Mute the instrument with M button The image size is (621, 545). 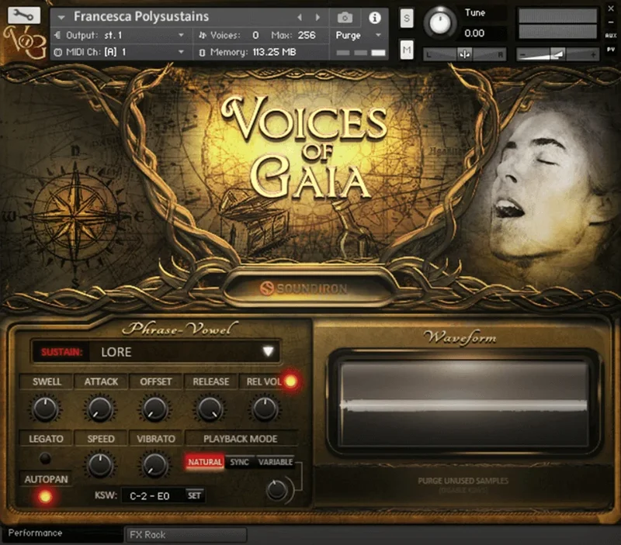(x=406, y=50)
